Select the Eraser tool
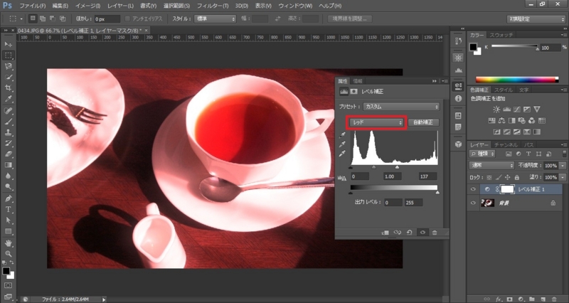The height and width of the screenshot is (303, 569). click(8, 154)
